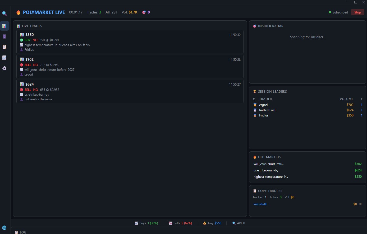Open the file cabinet sidebar icon
The image size is (367, 234).
[x=4, y=36]
